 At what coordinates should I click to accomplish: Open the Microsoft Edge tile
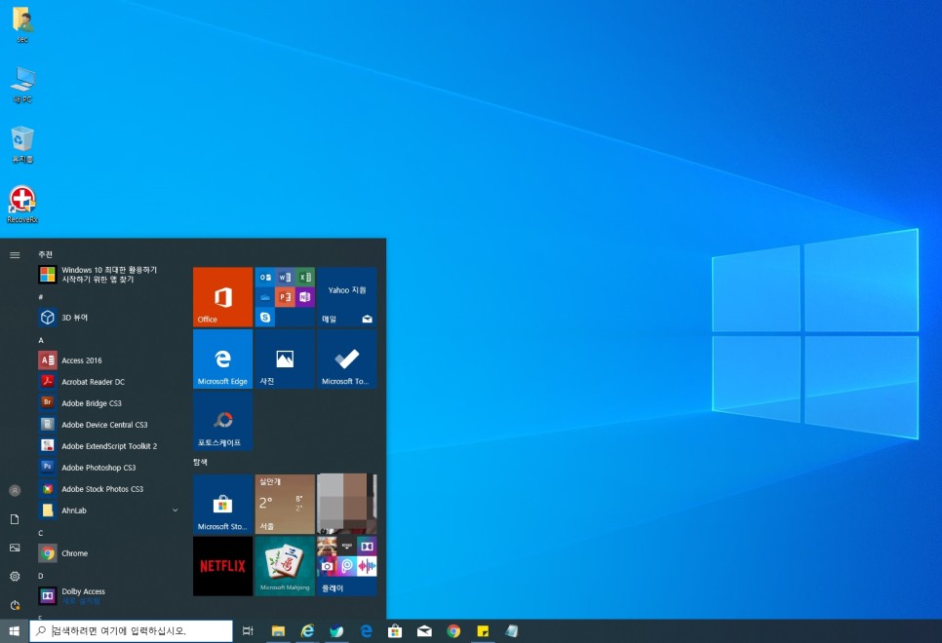[223, 359]
